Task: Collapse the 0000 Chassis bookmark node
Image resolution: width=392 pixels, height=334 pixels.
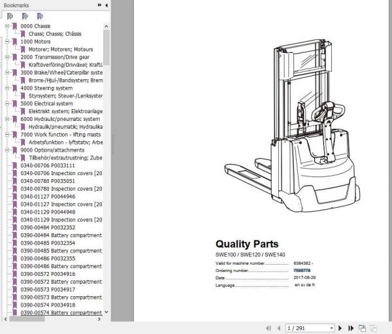Action: point(7,26)
